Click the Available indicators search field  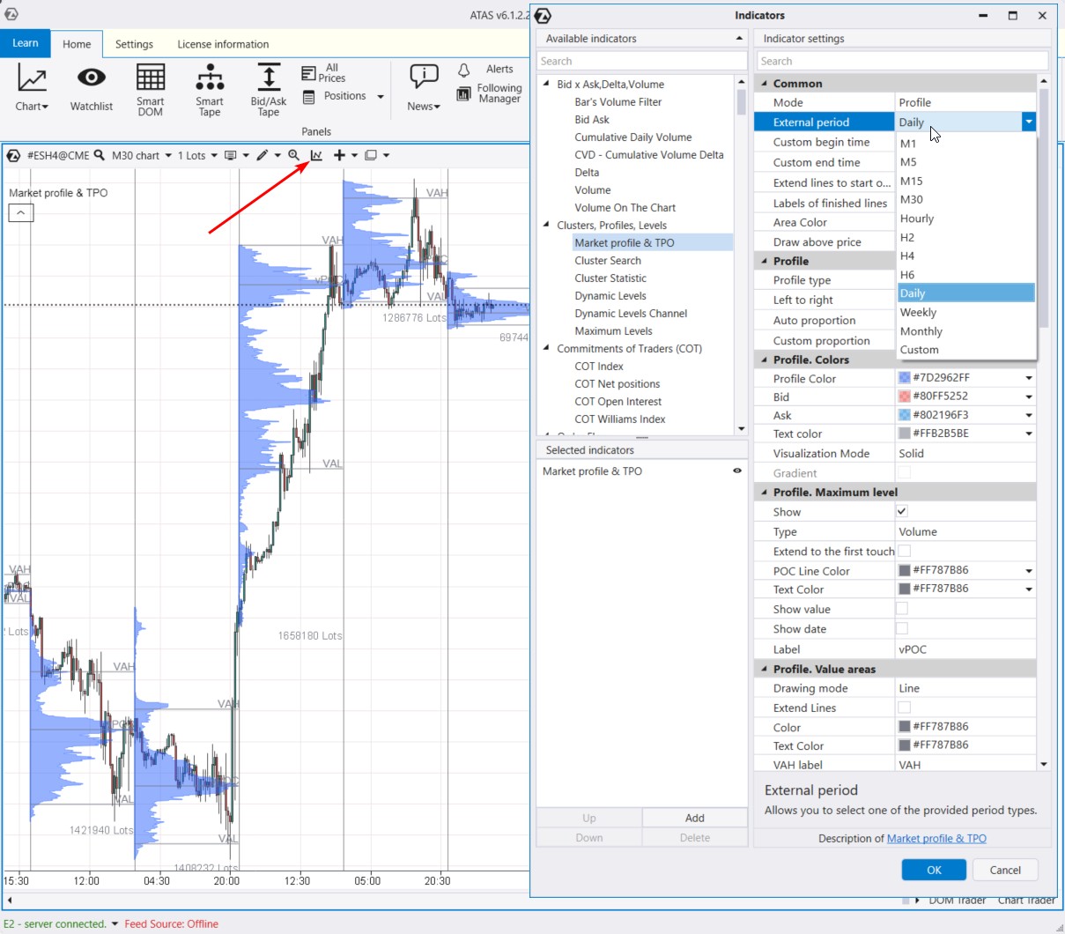point(641,60)
